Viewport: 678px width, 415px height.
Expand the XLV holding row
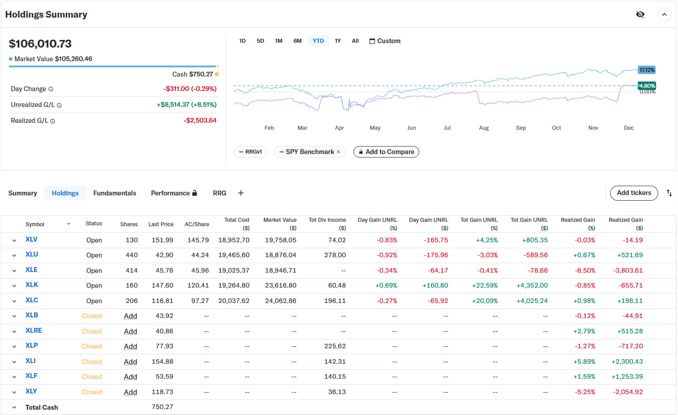coord(14,240)
